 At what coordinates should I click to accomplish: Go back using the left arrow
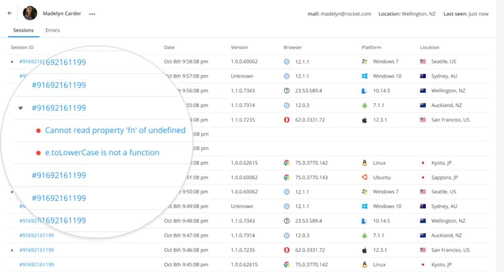tap(10, 13)
